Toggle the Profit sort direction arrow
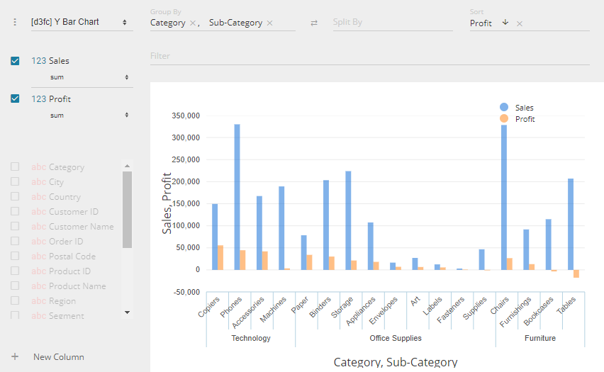Image resolution: width=604 pixels, height=372 pixels. pyautogui.click(x=505, y=23)
